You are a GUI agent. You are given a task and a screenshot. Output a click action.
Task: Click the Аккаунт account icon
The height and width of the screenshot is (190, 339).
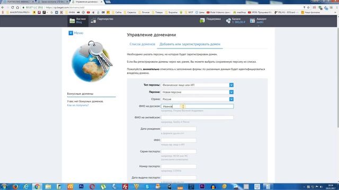click(x=252, y=21)
